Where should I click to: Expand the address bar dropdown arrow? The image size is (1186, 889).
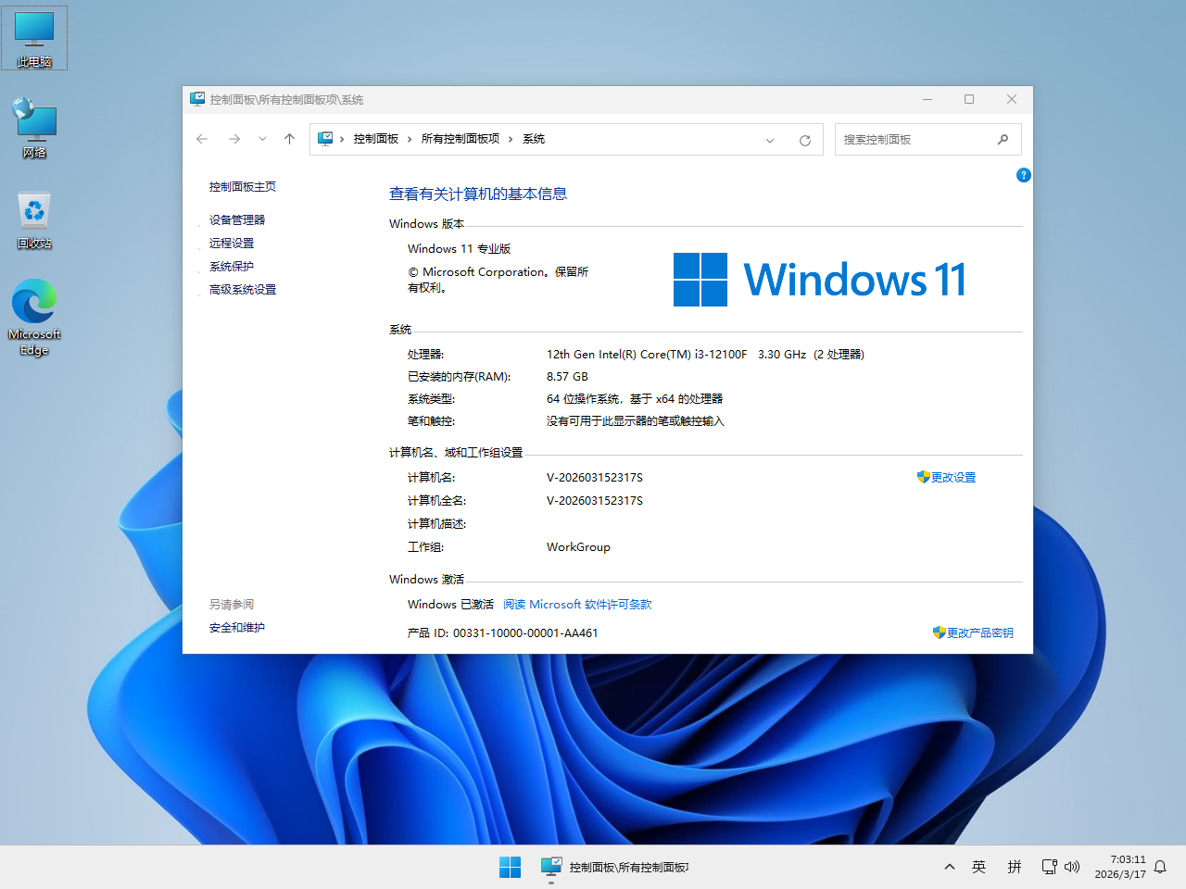pos(770,139)
